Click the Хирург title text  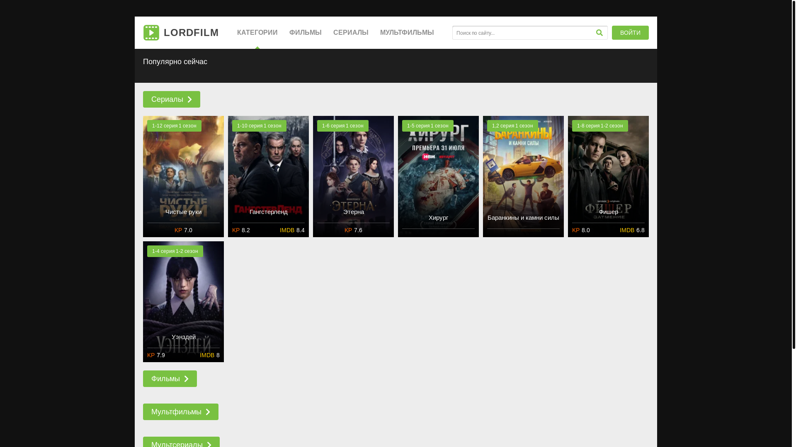point(438,218)
